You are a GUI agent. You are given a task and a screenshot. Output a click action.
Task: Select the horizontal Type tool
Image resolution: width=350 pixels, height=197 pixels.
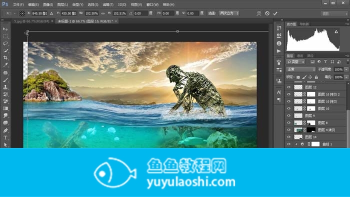pyautogui.click(x=5, y=137)
